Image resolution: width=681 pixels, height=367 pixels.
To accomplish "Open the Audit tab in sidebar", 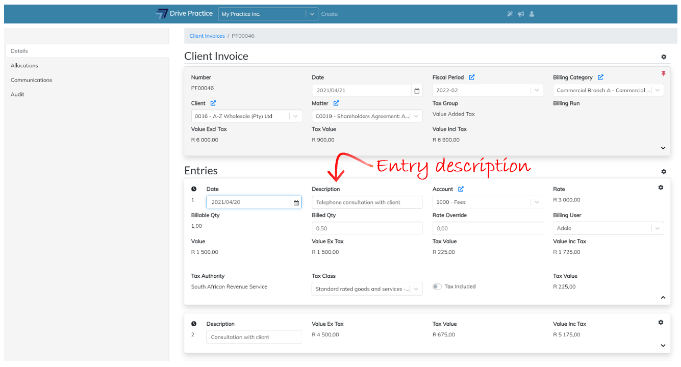I will [x=18, y=94].
